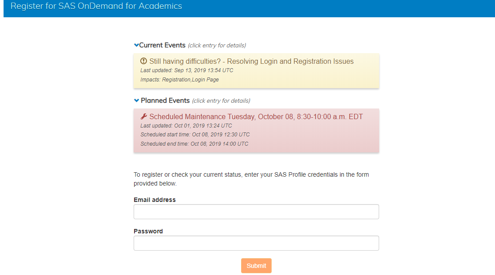Image resolution: width=495 pixels, height=275 pixels.
Task: Click the 'Register for SAS OnDemand' header title
Action: pos(96,6)
